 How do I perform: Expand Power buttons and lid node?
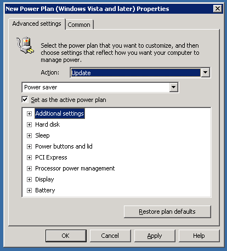(29, 146)
